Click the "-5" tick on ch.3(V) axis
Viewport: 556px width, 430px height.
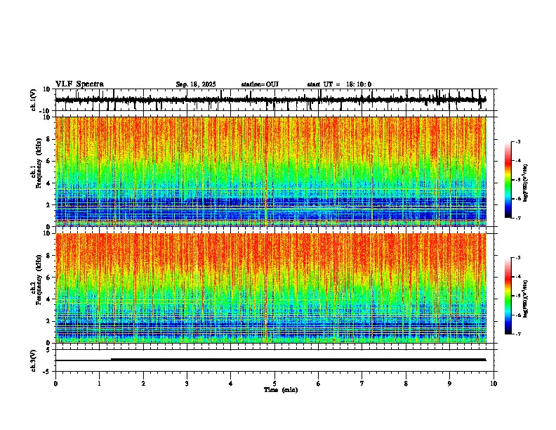click(x=48, y=372)
